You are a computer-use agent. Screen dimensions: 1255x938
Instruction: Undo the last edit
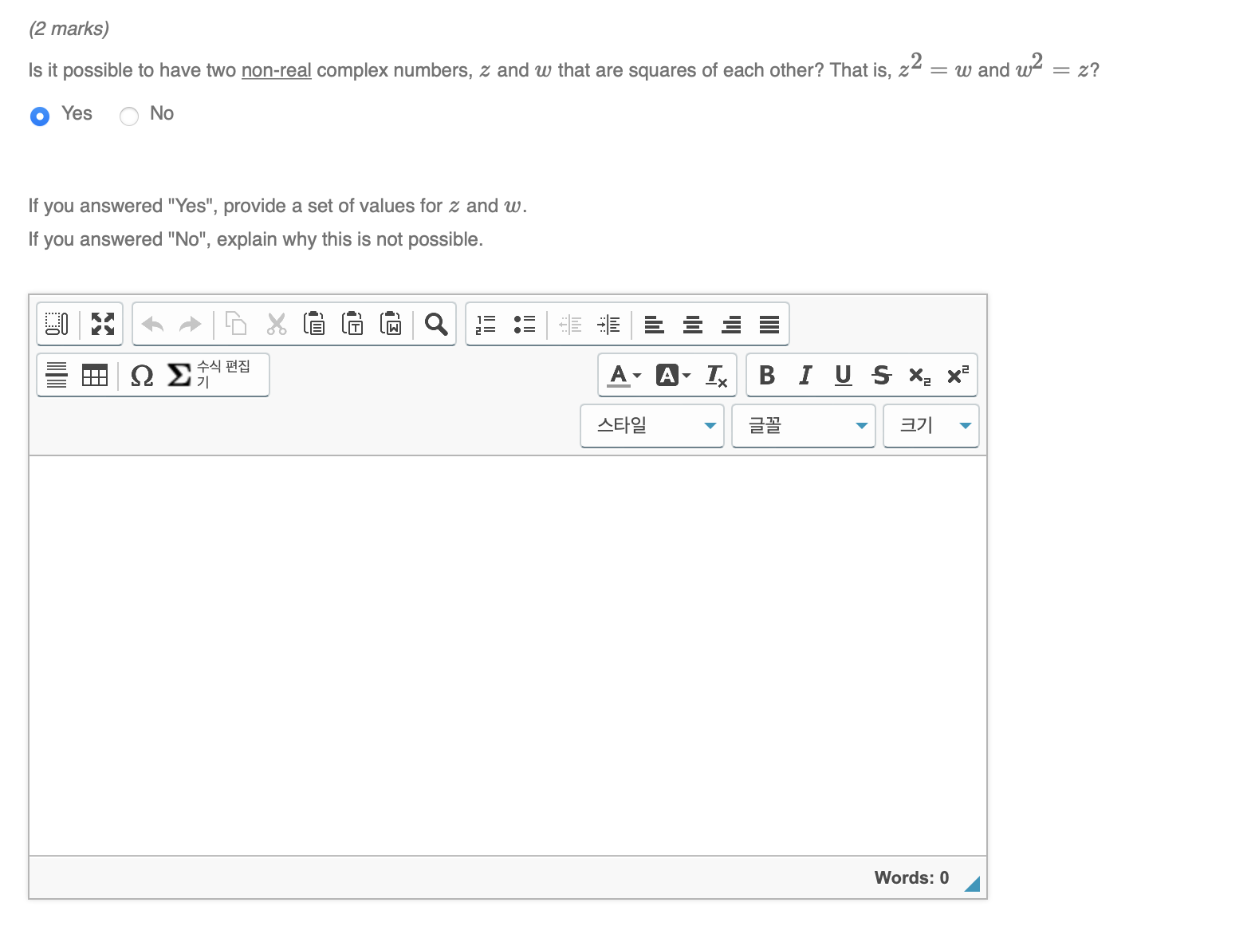click(152, 324)
